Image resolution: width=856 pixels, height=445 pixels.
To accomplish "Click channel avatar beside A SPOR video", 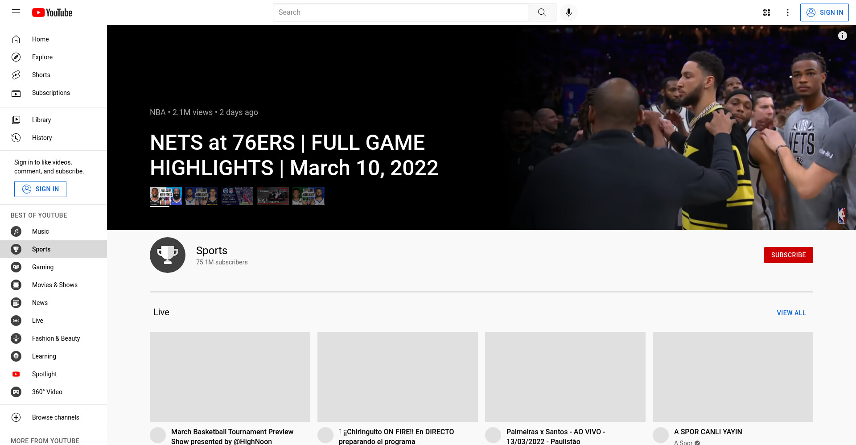I will 661,435.
